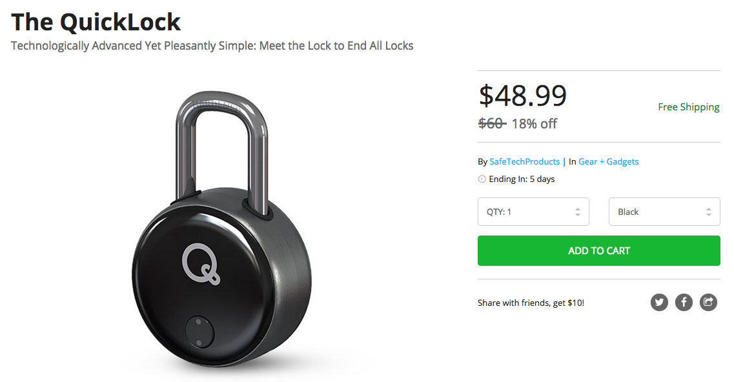
Task: Click the Share with friends, get $10 text
Action: tap(531, 303)
